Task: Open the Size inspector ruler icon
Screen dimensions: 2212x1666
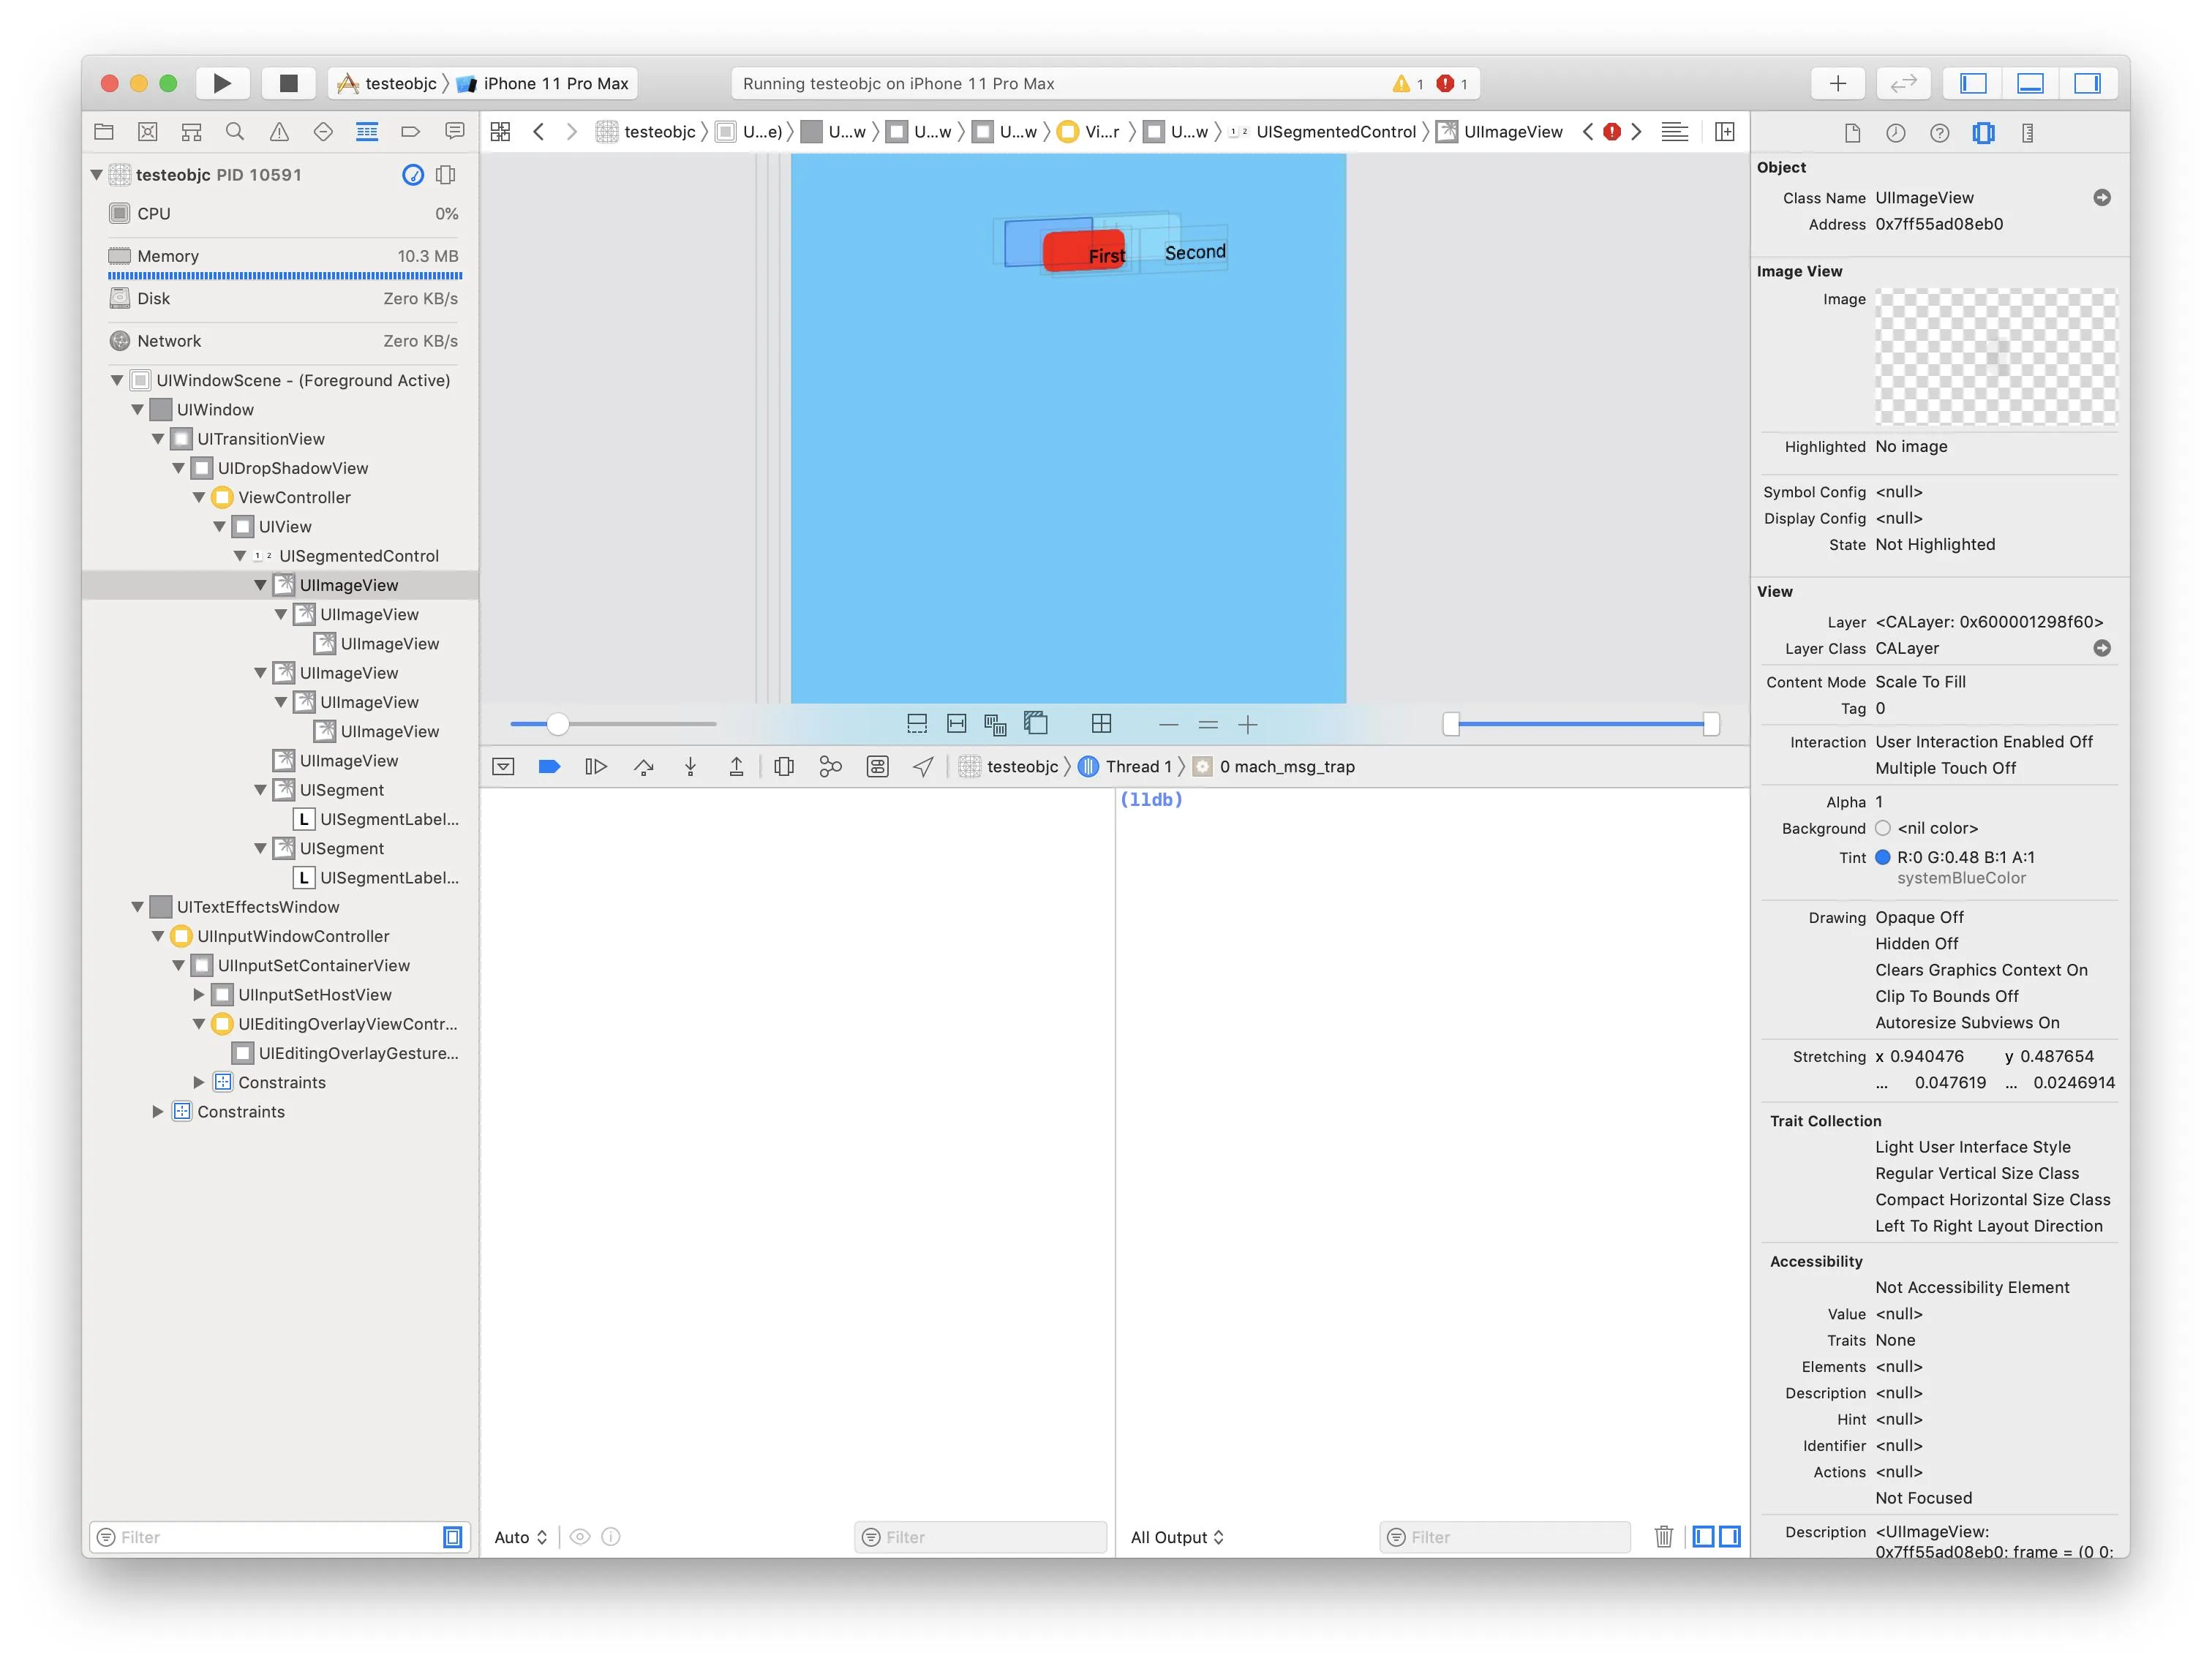Action: [2027, 133]
